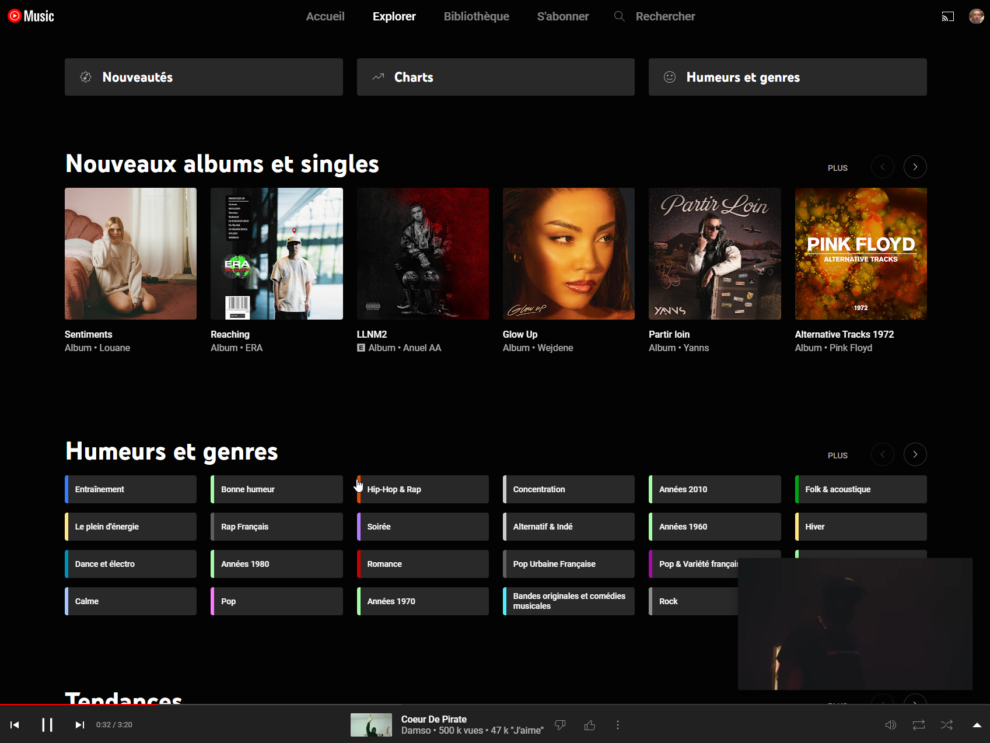This screenshot has height=743, width=990.
Task: Open the three-dot song options menu
Action: tap(618, 725)
